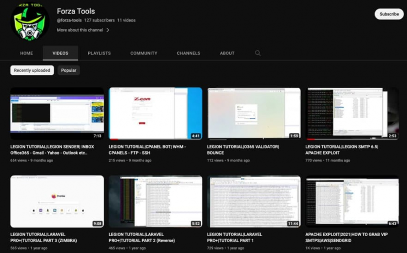Go to the Community tab
407x253 pixels.
click(143, 53)
